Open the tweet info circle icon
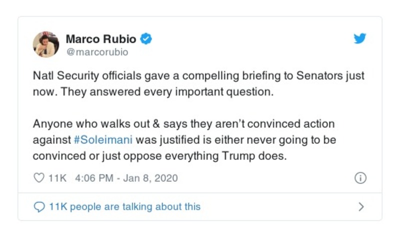This screenshot has height=245, width=400. [x=360, y=178]
